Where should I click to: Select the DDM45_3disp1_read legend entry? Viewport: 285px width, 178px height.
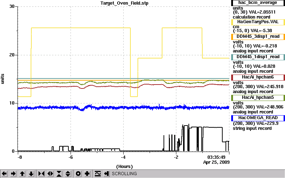coord(258,37)
